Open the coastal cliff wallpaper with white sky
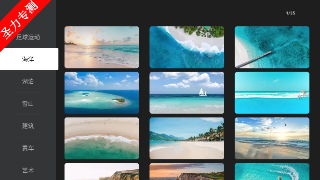 click(102, 171)
